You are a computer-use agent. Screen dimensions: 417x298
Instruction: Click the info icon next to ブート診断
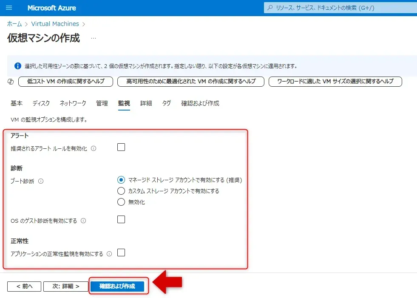tap(41, 181)
